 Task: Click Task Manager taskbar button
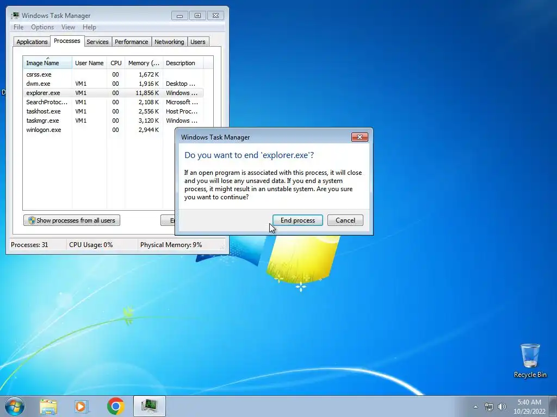149,406
